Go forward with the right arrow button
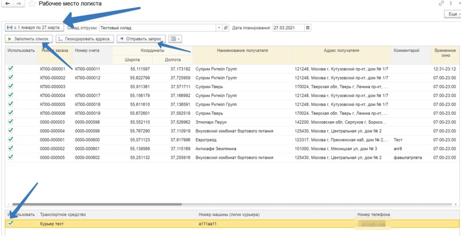The height and width of the screenshot is (236, 461). tap(17, 4)
